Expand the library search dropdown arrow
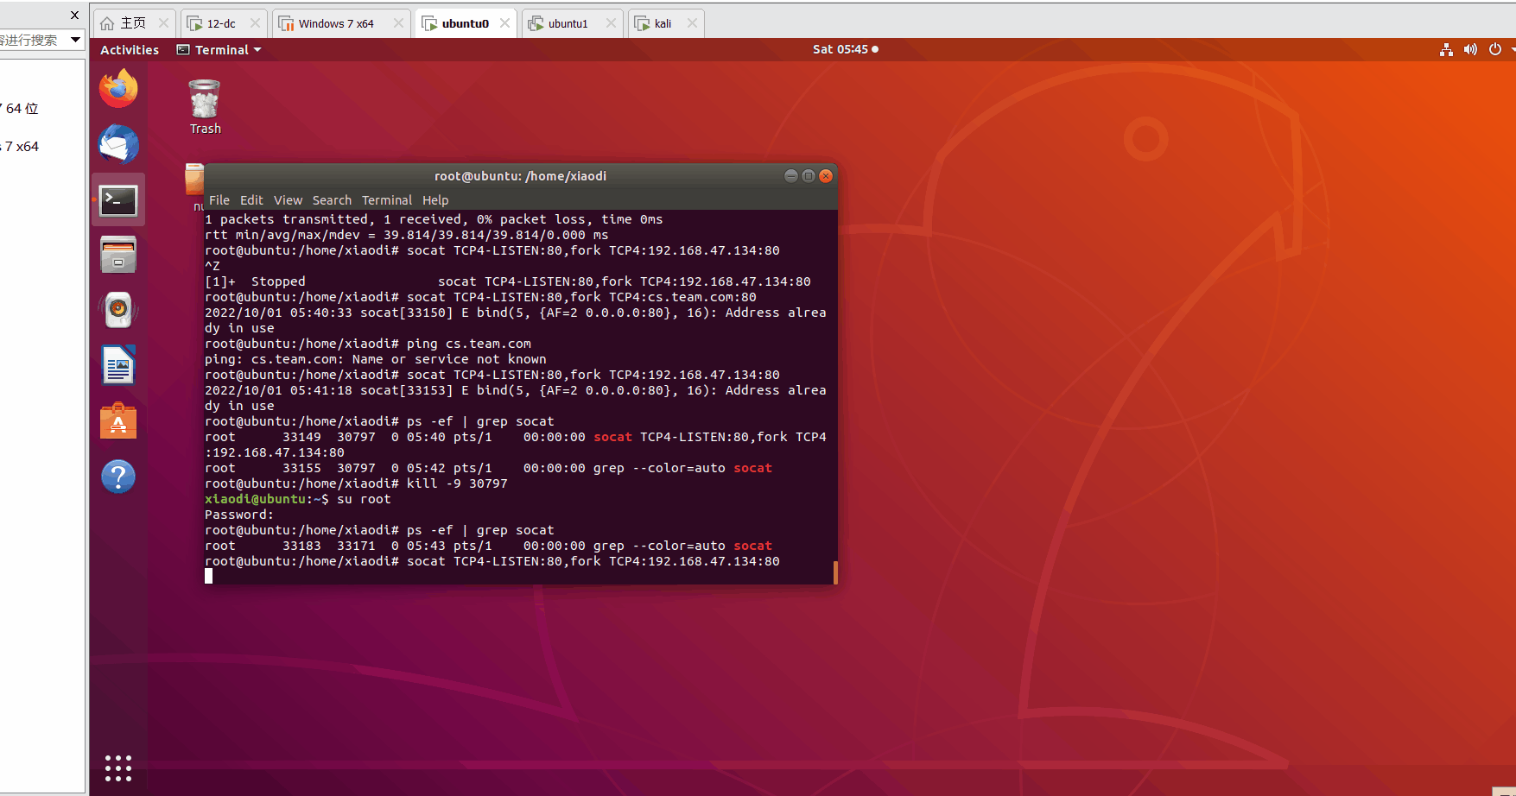The width and height of the screenshot is (1516, 796). click(x=76, y=40)
